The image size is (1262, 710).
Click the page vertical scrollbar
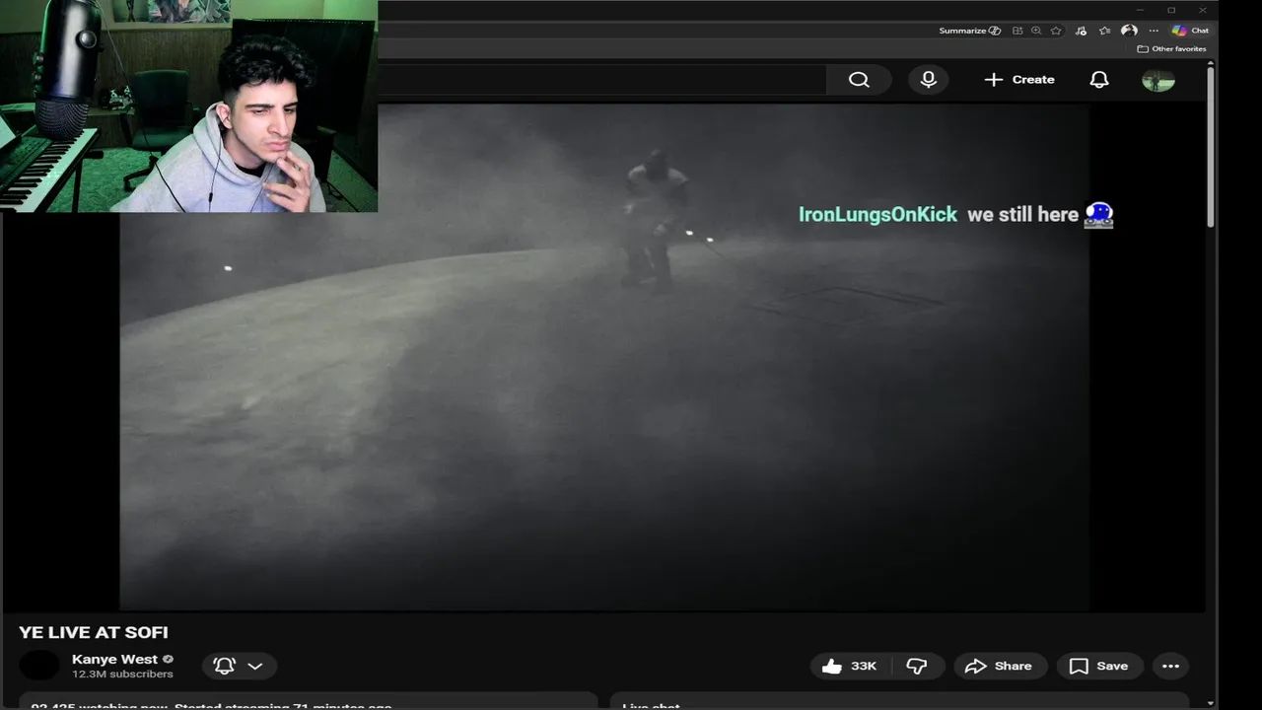coord(1211,148)
